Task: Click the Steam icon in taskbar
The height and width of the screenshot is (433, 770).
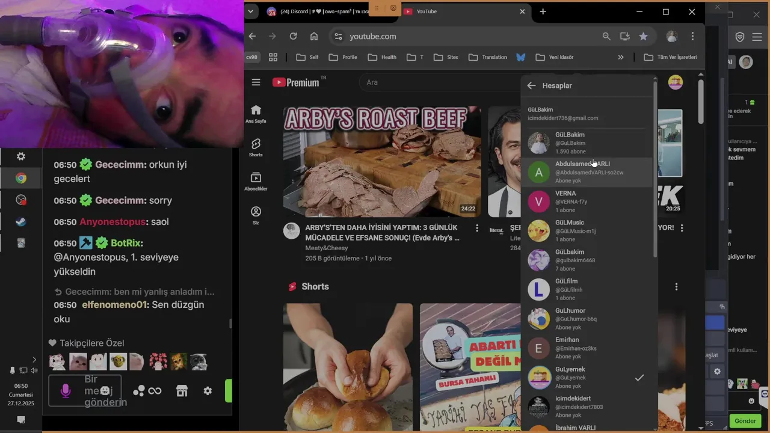Action: tap(21, 221)
